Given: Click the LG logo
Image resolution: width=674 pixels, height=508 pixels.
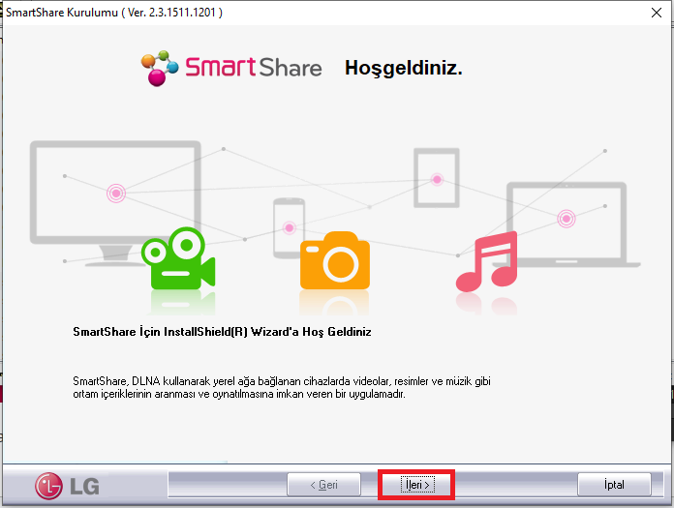Looking at the screenshot, I should [x=68, y=486].
